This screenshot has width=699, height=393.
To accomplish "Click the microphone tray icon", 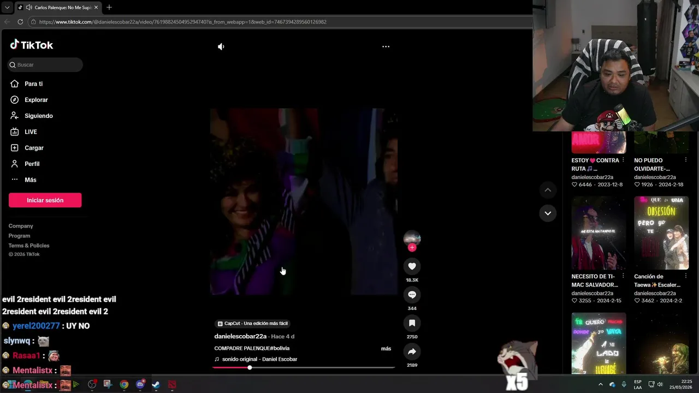I will pos(624,384).
